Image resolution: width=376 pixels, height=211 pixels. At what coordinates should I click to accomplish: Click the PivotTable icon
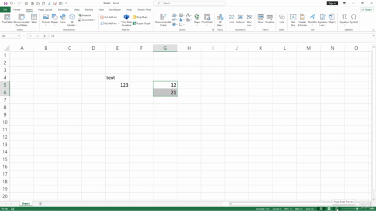click(7, 19)
